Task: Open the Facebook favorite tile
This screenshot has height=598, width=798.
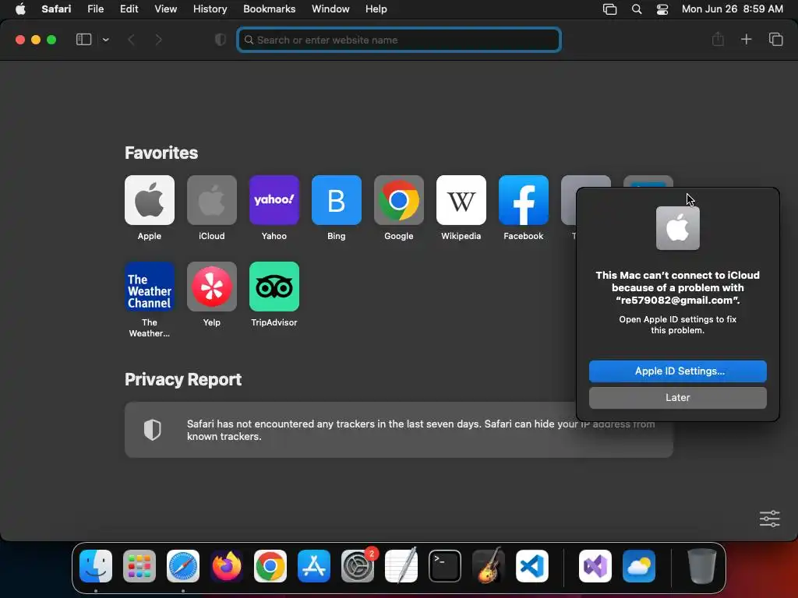Action: [x=524, y=200]
